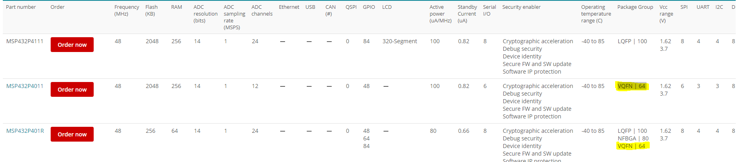This screenshot has height=162, width=747.
Task: Click the Frequency (MHz) column header
Action: click(x=126, y=10)
